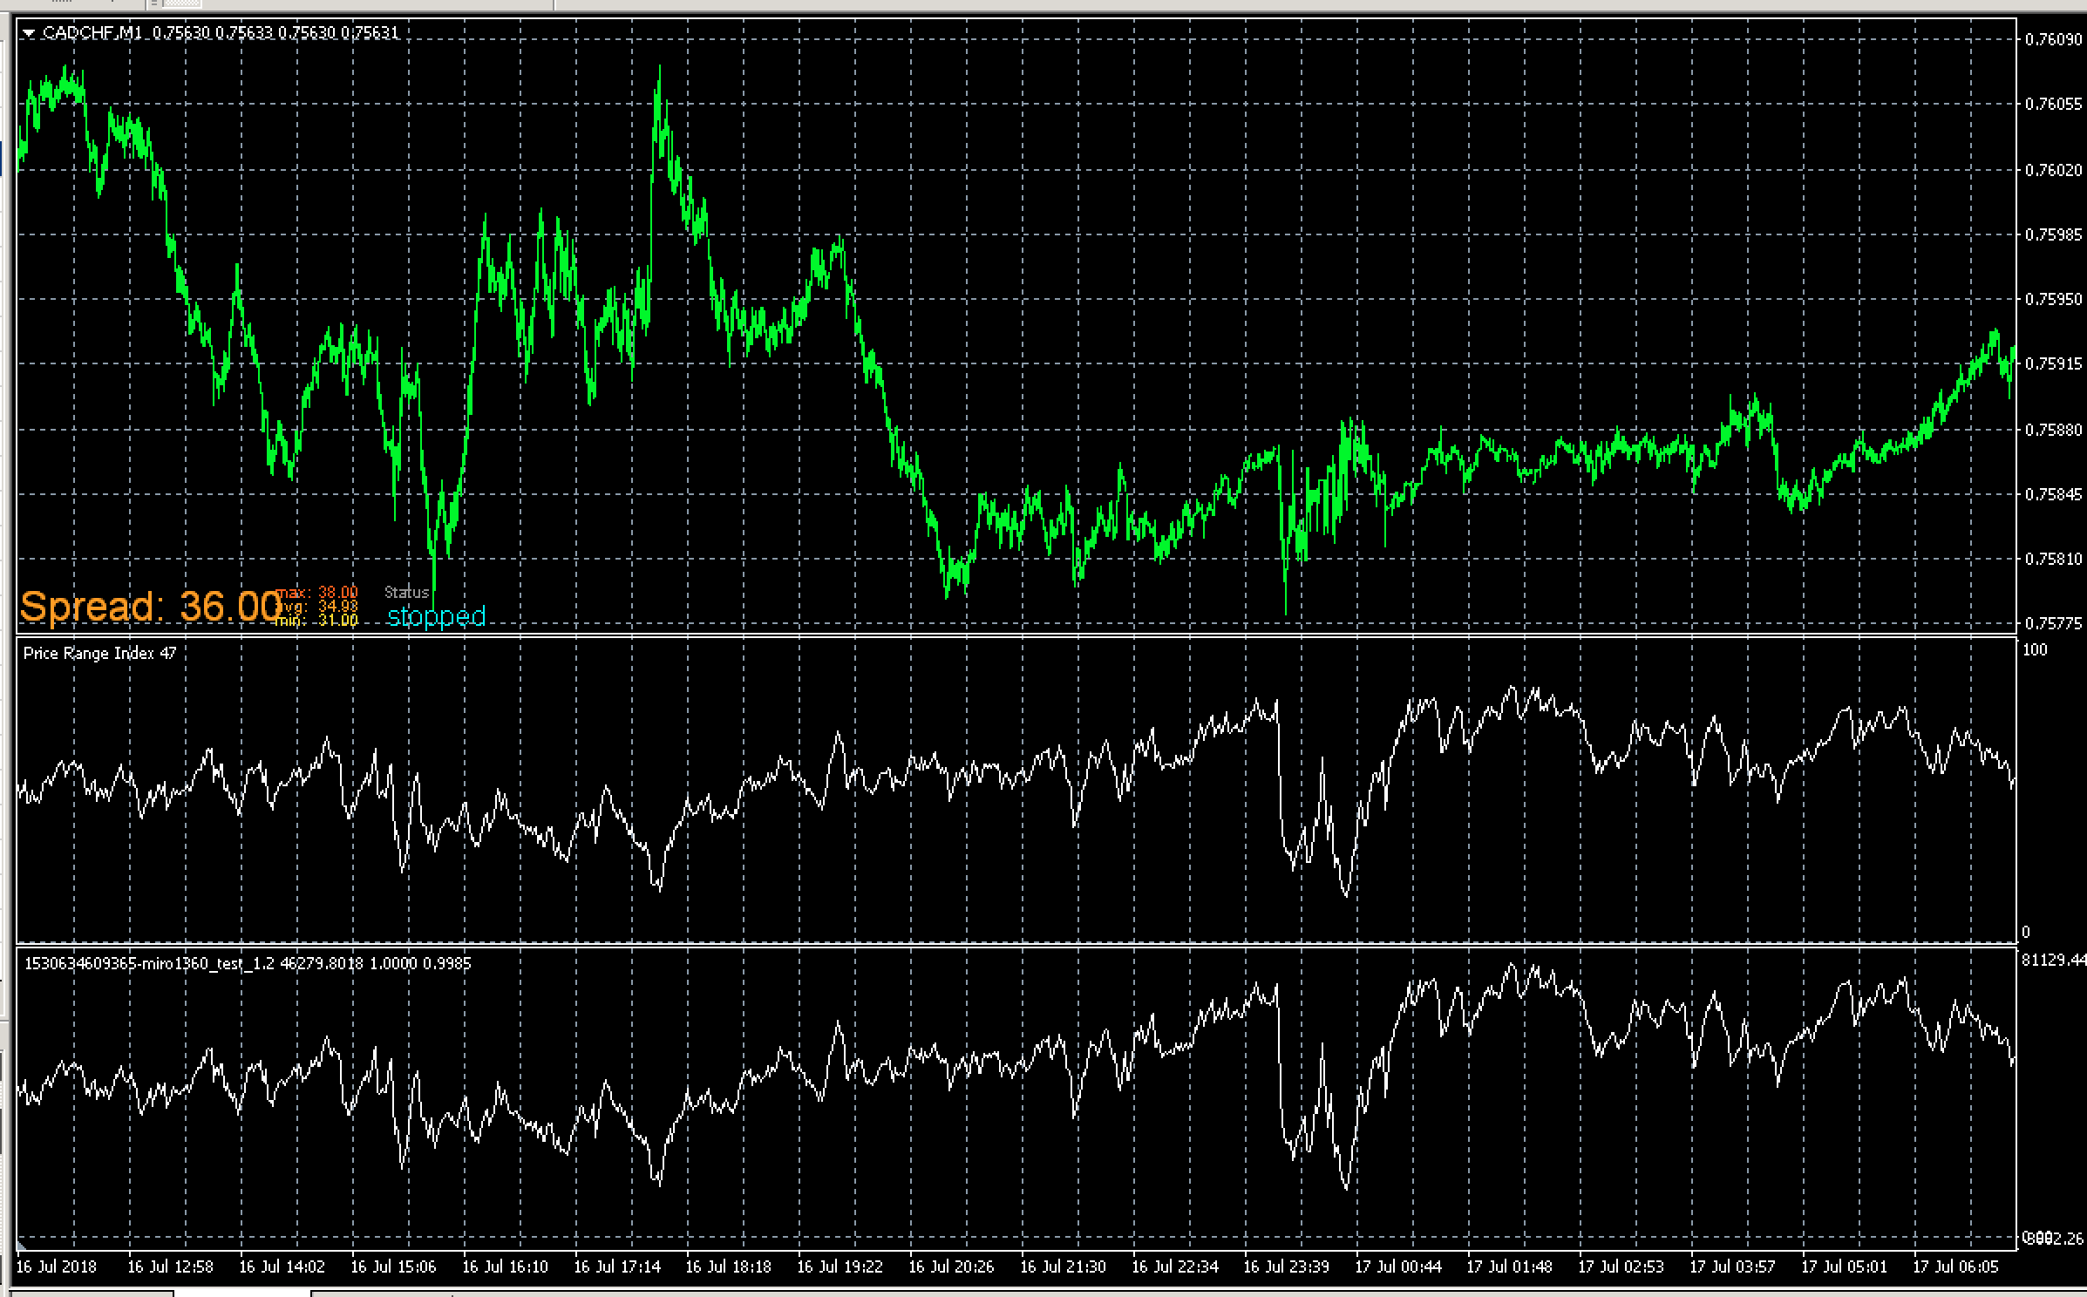Click price scale label 0.75775

(2052, 623)
